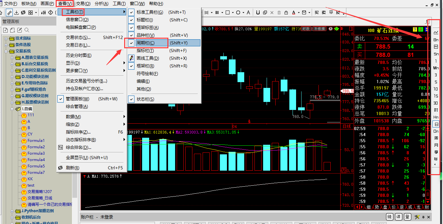The height and width of the screenshot is (224, 443).
Task: Click the search icon in management panel
Action: (27, 30)
